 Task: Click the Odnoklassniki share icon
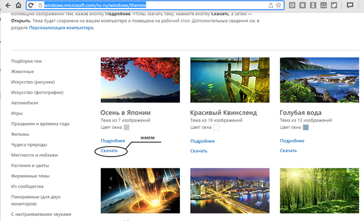[313, 5]
